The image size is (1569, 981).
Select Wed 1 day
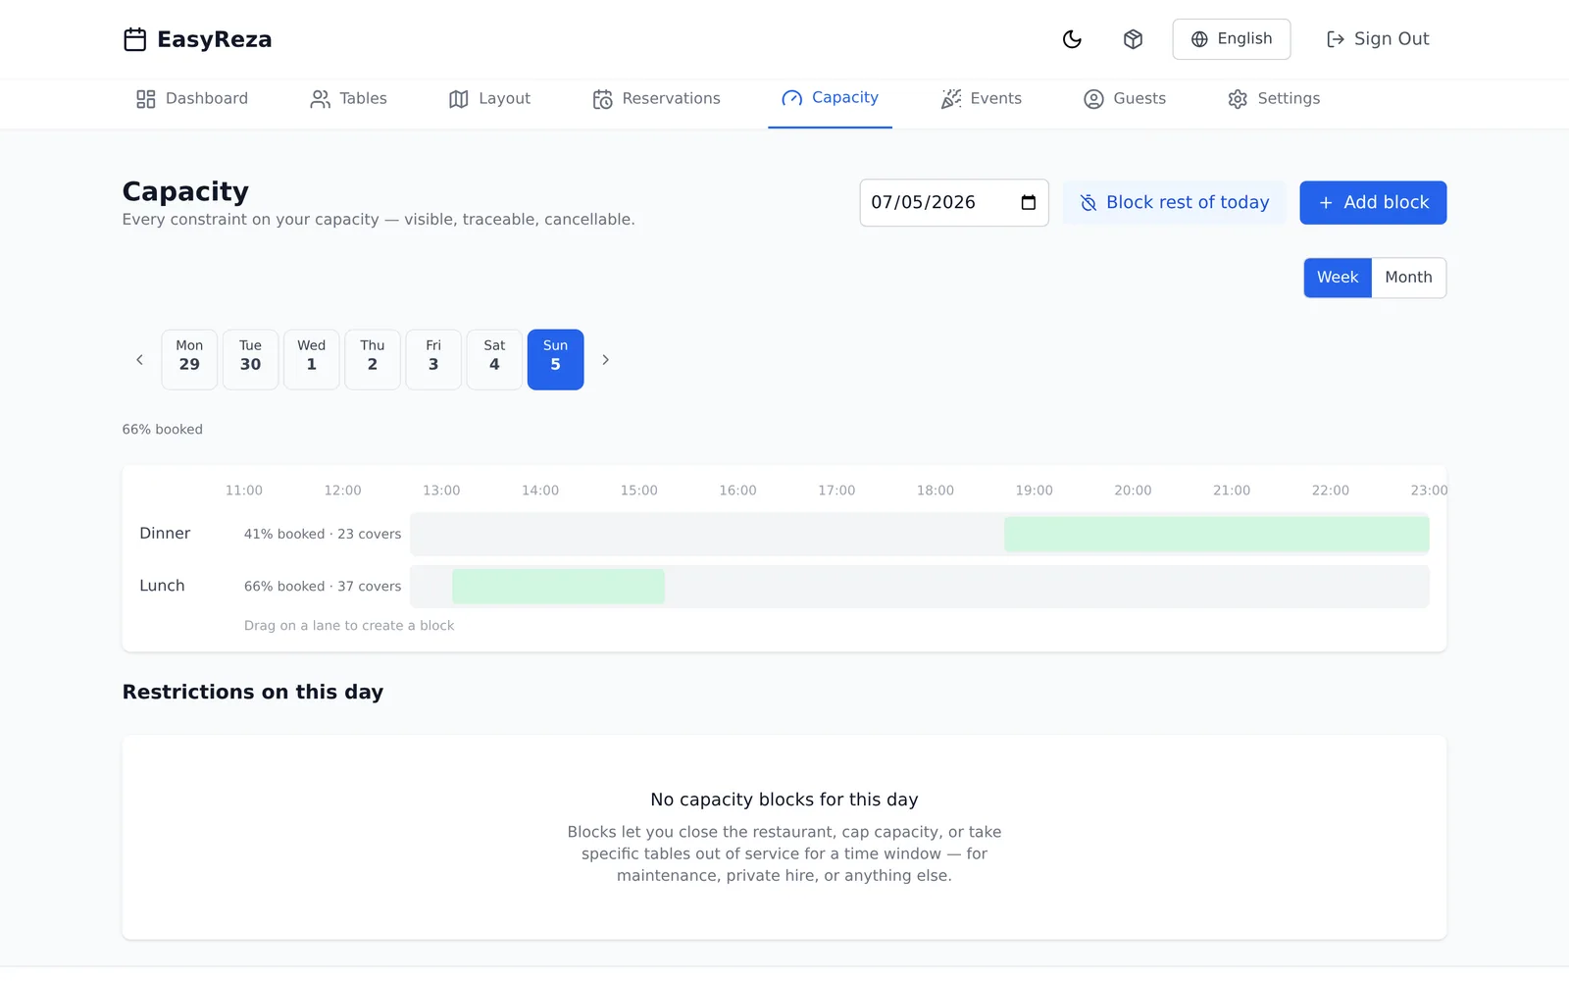(x=312, y=360)
